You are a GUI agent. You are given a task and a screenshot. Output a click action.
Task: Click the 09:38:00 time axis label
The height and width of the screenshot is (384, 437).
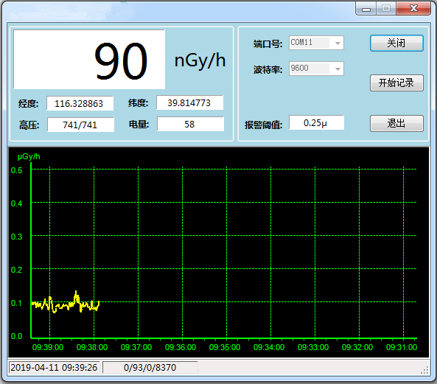click(92, 347)
